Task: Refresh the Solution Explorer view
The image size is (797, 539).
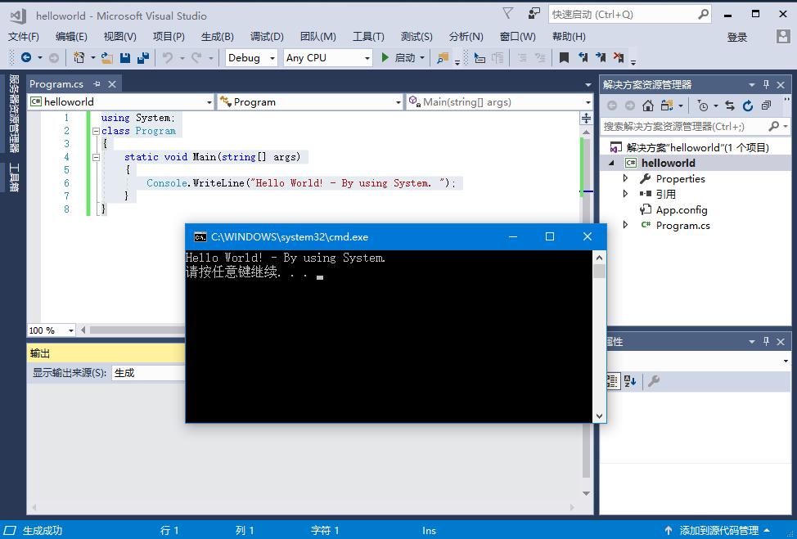Action: point(748,106)
